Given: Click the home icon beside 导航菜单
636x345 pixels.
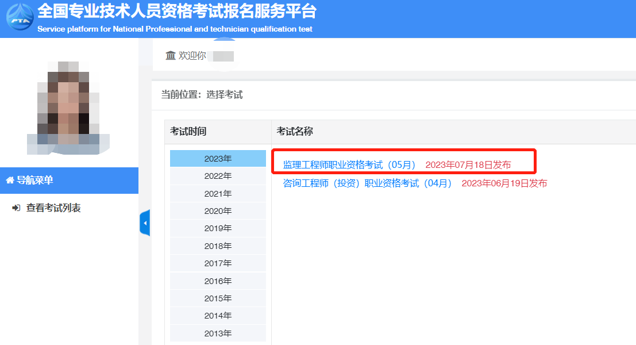Looking at the screenshot, I should [10, 181].
